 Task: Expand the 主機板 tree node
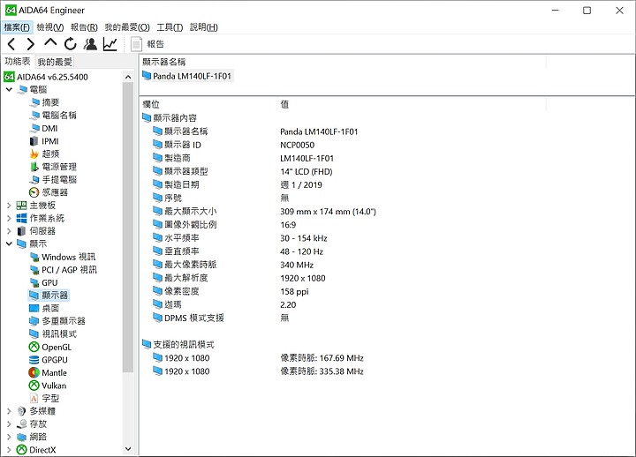click(x=9, y=206)
